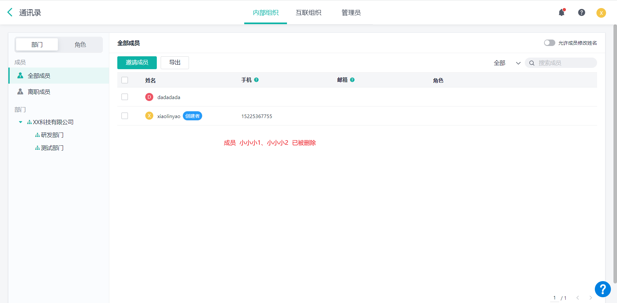This screenshot has width=617, height=303.
Task: Click the phone column info icon
Action: [256, 80]
